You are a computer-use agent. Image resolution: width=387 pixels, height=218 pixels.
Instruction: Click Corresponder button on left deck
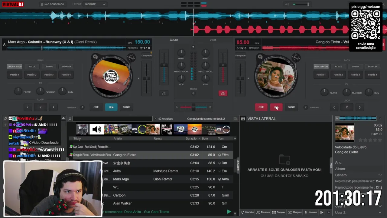(147, 55)
